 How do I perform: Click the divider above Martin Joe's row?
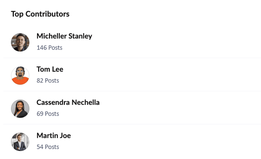(x=131, y=124)
